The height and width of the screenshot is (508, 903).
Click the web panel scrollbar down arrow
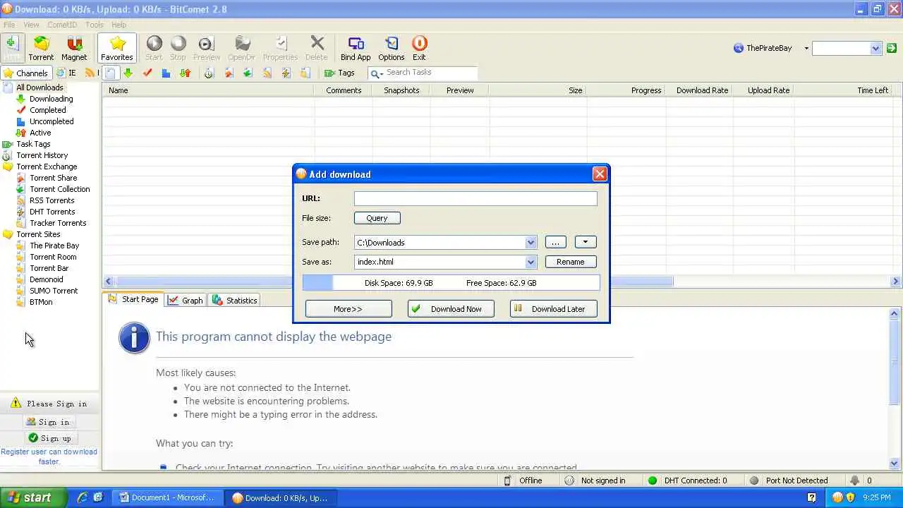pos(895,464)
